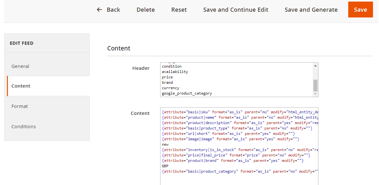Open the Conditions tab
Screen dimensions: 379x185
click(x=23, y=127)
